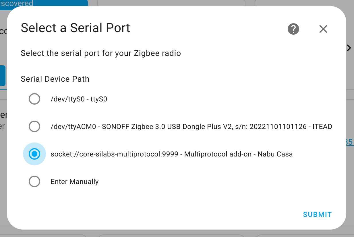Screen dimensions: 354x237
Task: Click the blue button at the left edge
Action: point(3,76)
